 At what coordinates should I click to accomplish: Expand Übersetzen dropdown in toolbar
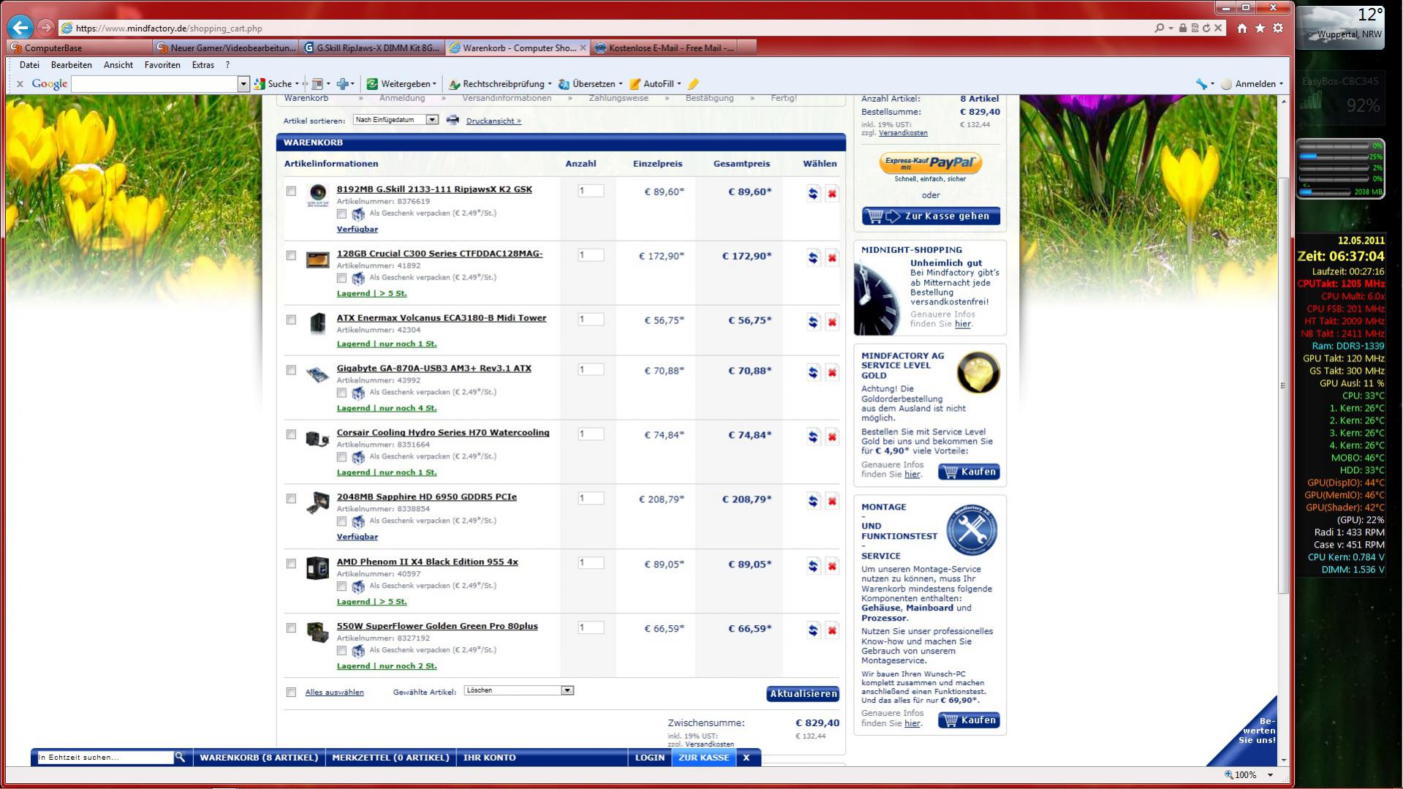(621, 84)
